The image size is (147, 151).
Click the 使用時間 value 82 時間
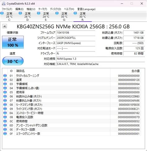coord(134,54)
